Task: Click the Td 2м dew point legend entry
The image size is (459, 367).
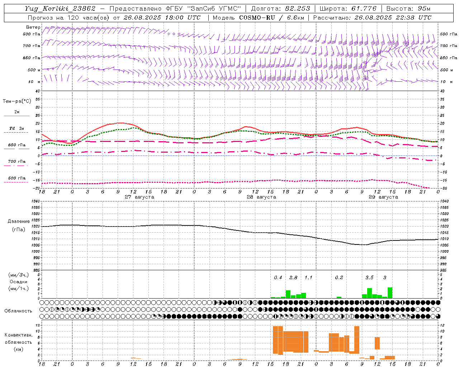Action: [17, 128]
